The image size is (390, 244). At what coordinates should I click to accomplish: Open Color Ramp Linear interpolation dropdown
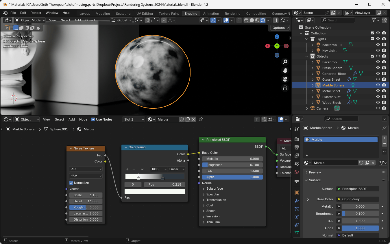click(x=176, y=169)
